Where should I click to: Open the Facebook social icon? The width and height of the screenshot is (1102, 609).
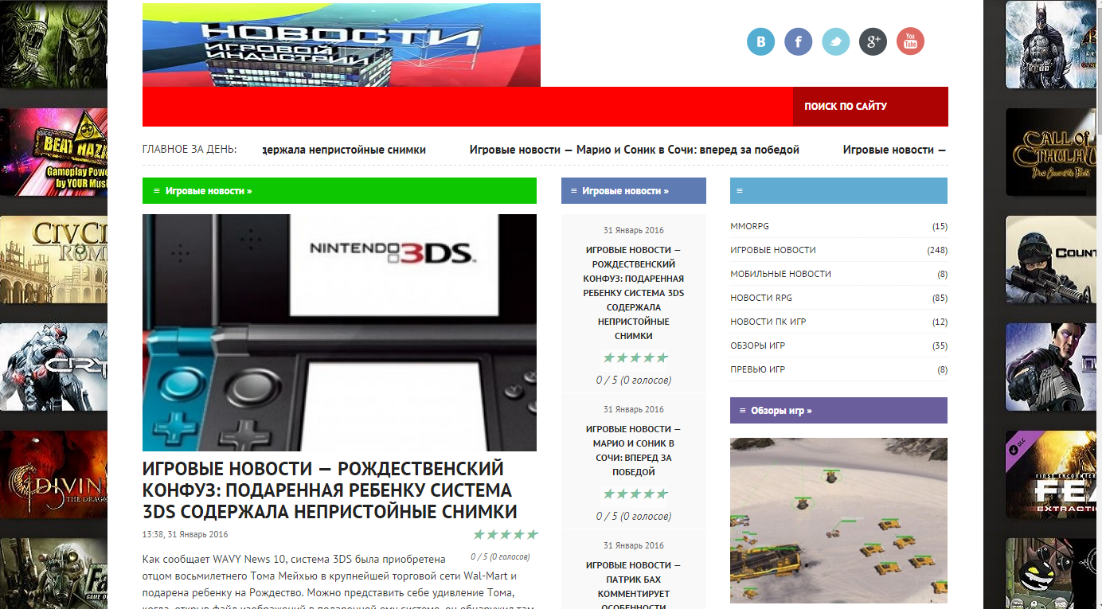(x=798, y=41)
